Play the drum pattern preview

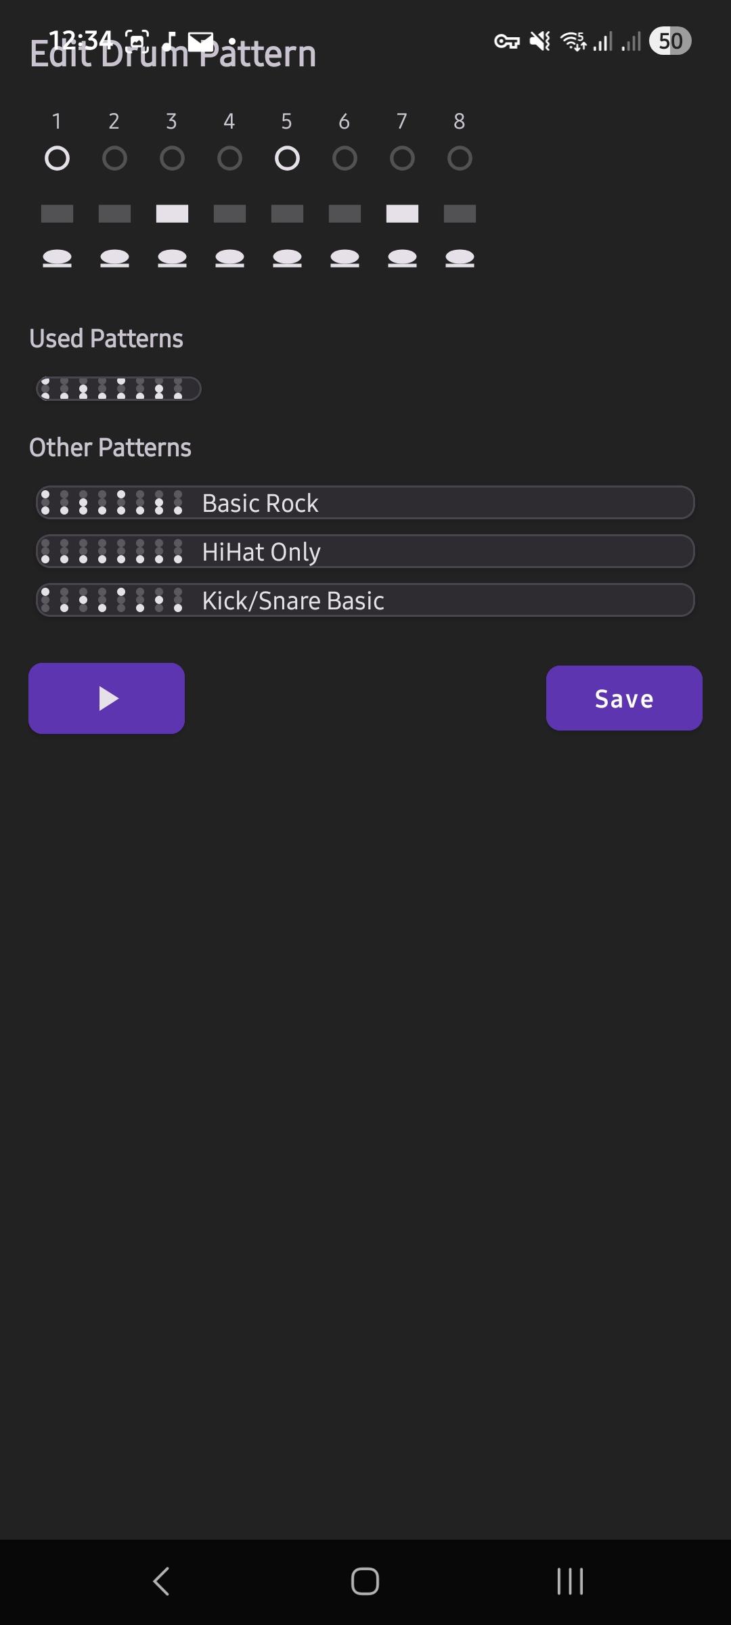(x=106, y=698)
